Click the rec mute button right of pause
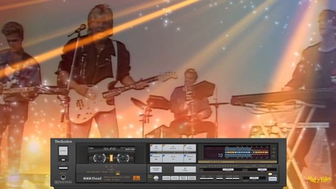The width and height of the screenshot is (336, 189). [x=190, y=148]
